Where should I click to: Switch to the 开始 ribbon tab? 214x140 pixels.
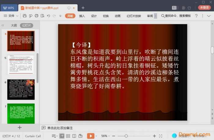click(70, 16)
